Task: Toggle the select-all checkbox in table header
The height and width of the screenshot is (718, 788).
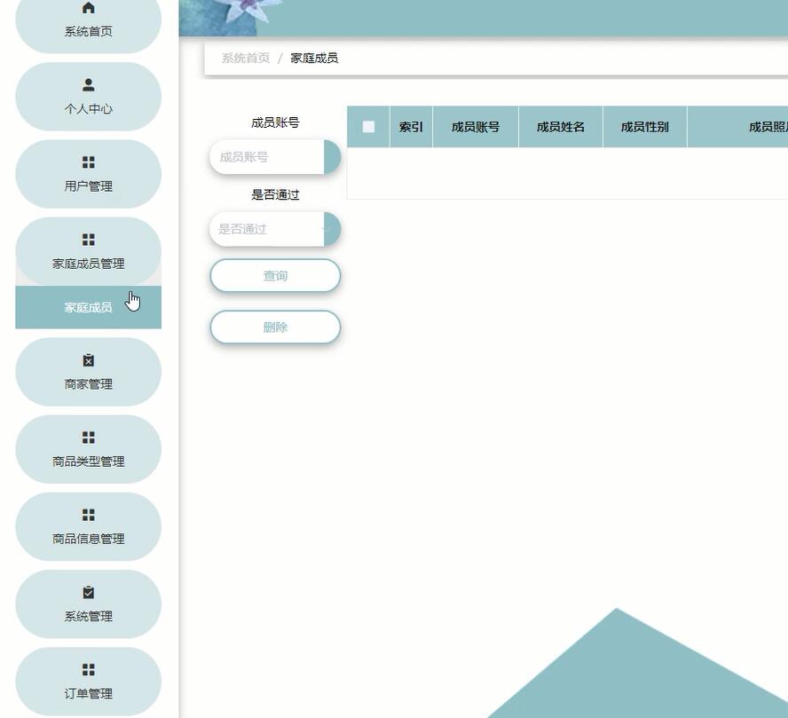Action: (x=369, y=126)
